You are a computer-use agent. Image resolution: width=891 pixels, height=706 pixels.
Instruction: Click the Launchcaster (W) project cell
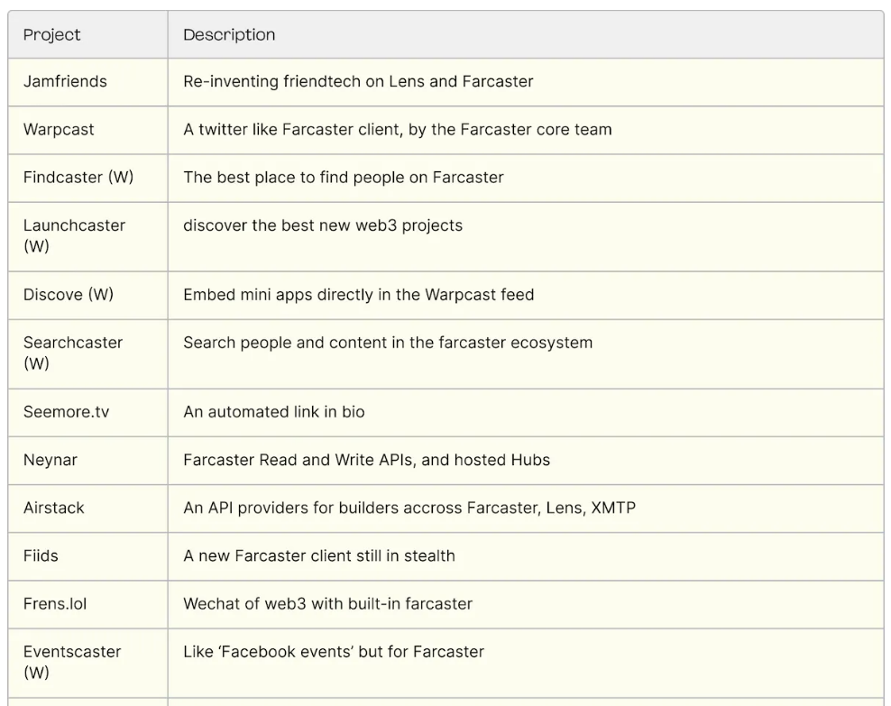74,235
